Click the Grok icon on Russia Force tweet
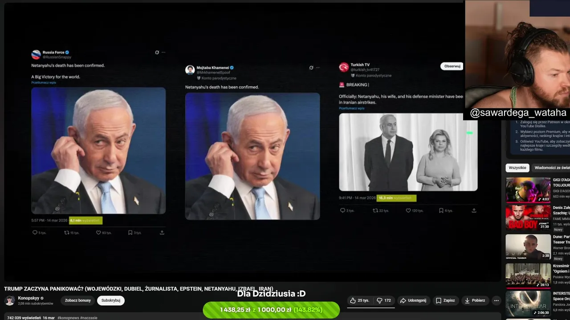This screenshot has height=320, width=570. pyautogui.click(x=157, y=52)
